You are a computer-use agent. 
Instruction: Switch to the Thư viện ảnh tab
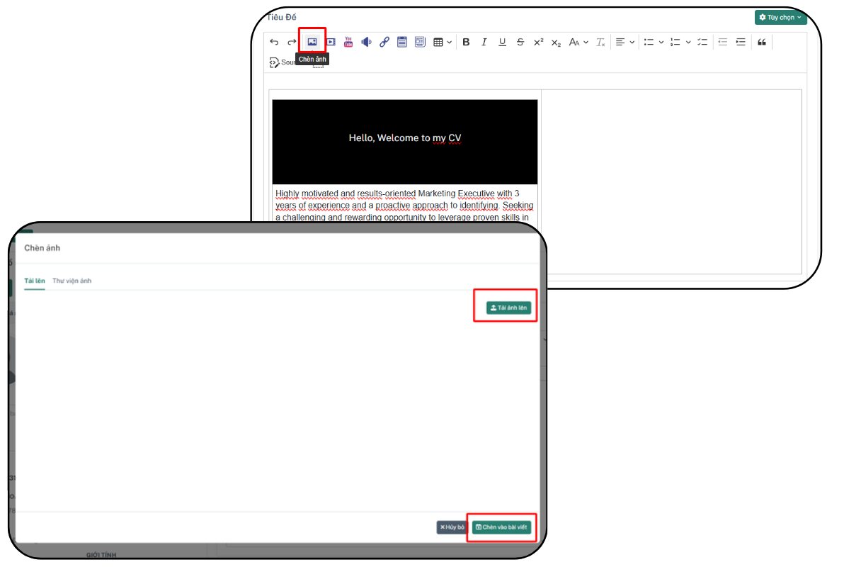point(72,281)
